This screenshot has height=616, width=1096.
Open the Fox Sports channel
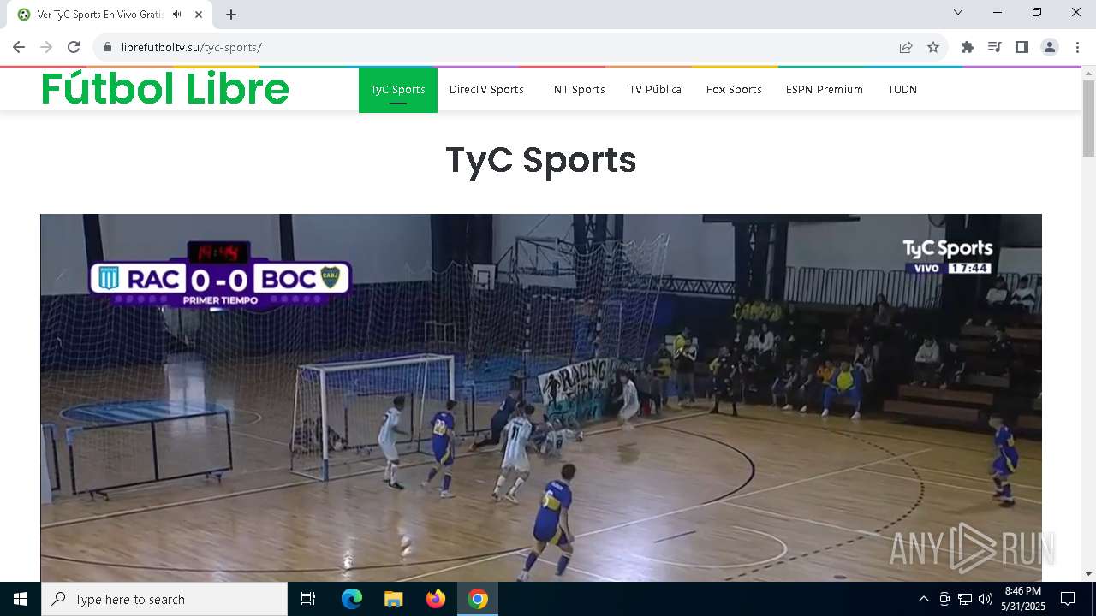[734, 90]
